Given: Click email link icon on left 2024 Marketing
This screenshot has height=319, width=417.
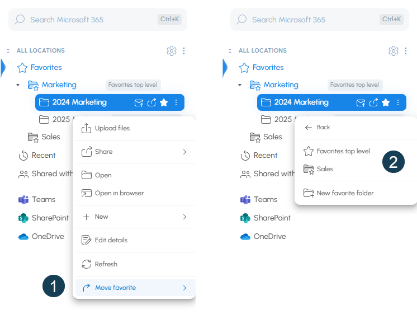Looking at the screenshot, I should 139,102.
